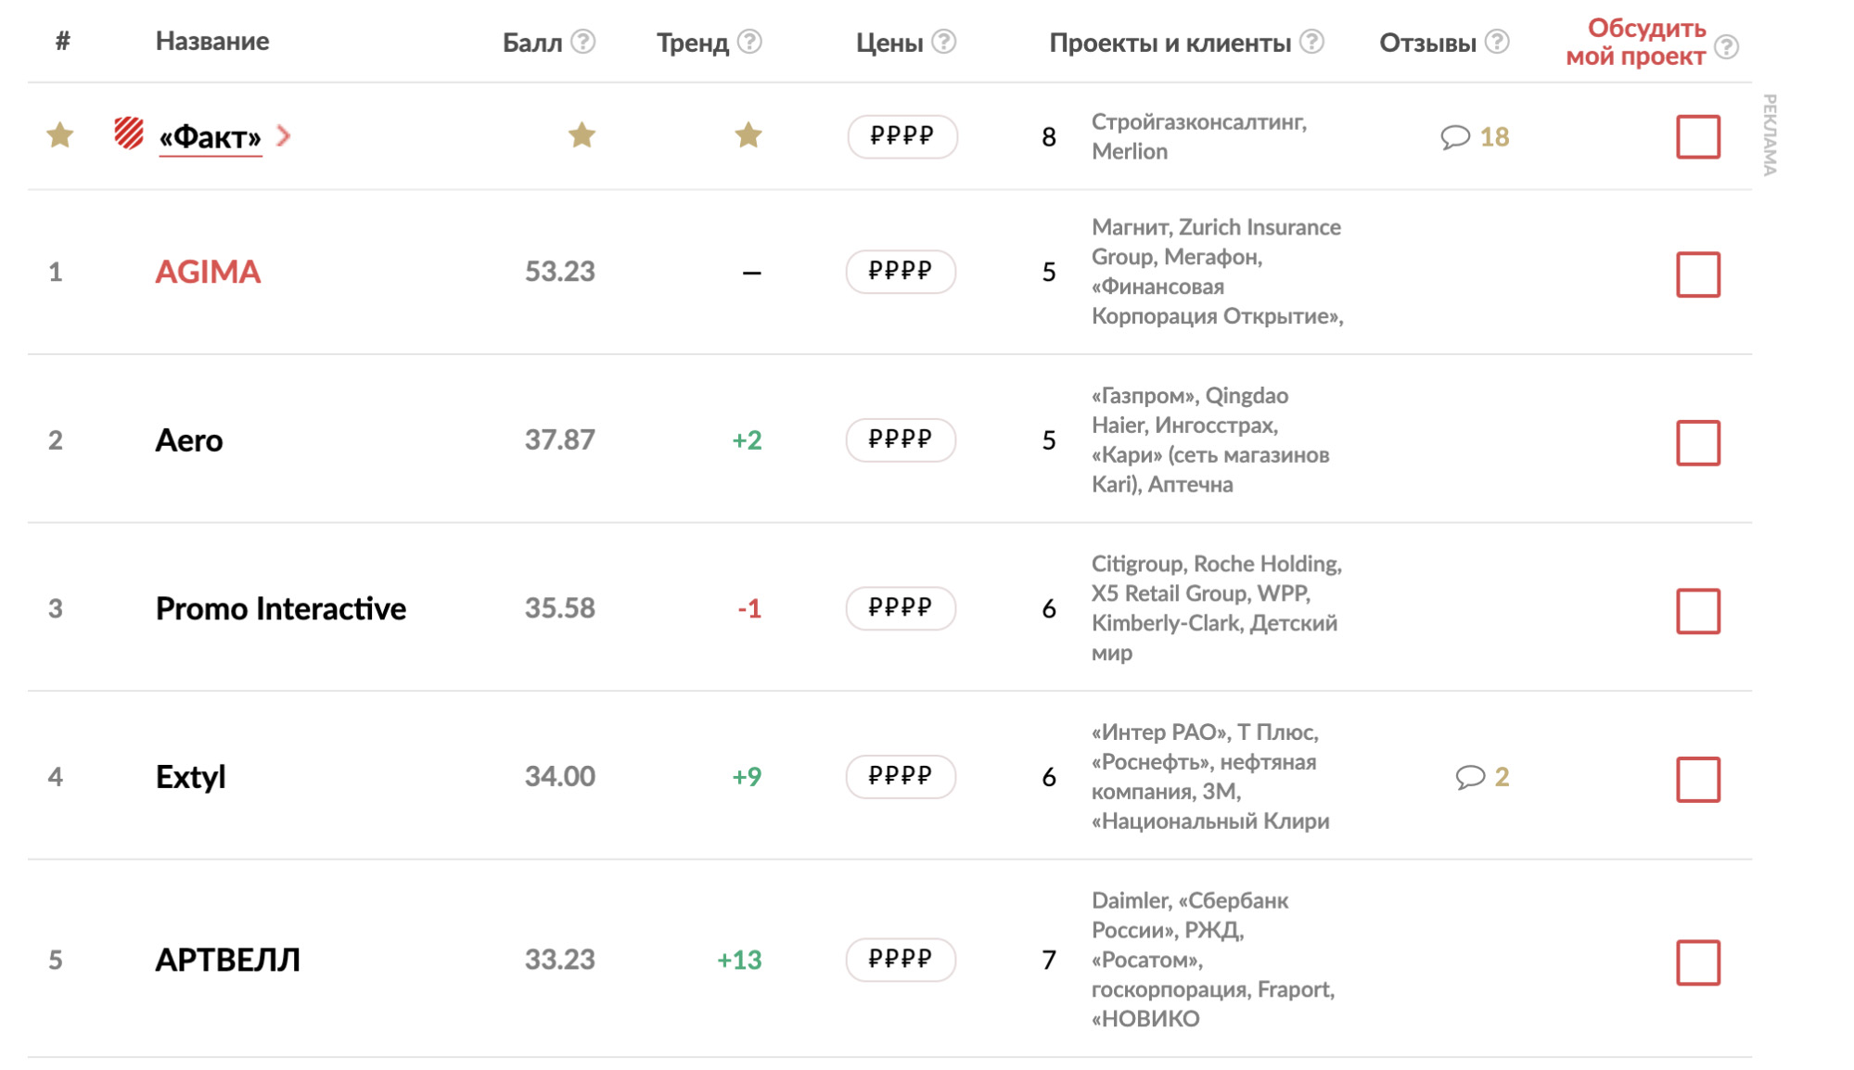
Task: Open the ₽₽₽₽ price pill for Extyl
Action: pyautogui.click(x=901, y=777)
